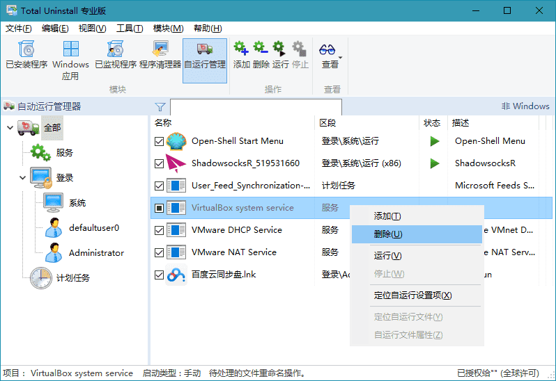Click the 添加 toolbar icon
The image size is (556, 381).
point(241,55)
